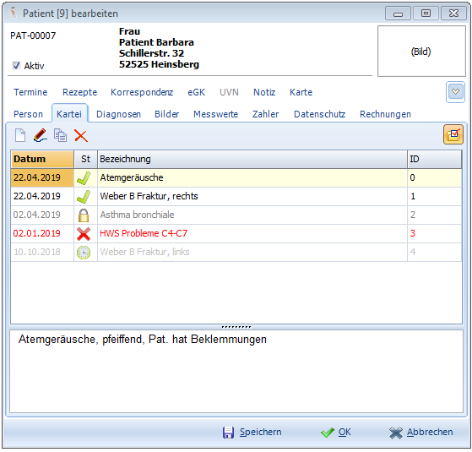This screenshot has width=472, height=452.
Task: Open the Rezepte link
Action: [79, 92]
